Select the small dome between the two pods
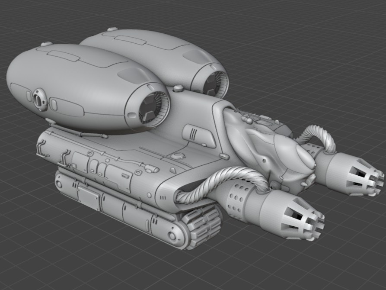Screen dimensions: 386x290 [x=178, y=89]
